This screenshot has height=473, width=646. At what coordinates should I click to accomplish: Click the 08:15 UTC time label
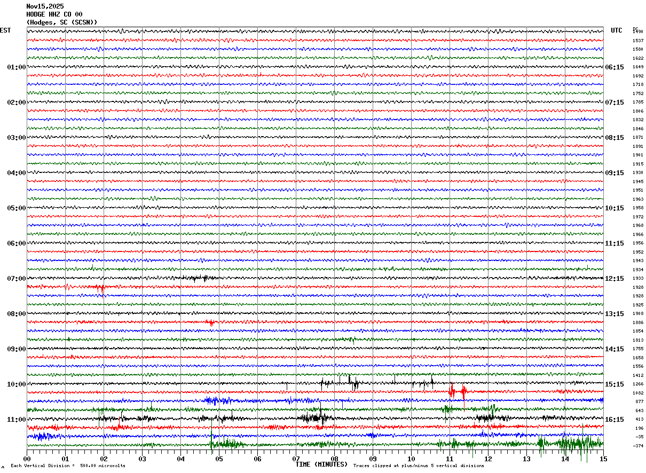[615, 138]
